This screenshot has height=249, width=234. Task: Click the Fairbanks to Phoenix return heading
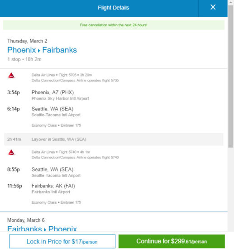pyautogui.click(x=42, y=229)
